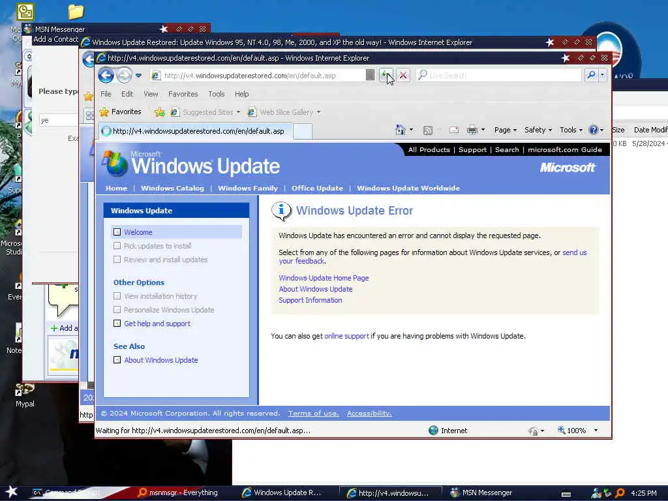Click the Back arrow button in Internet Explorer
The image size is (668, 501).
[106, 76]
